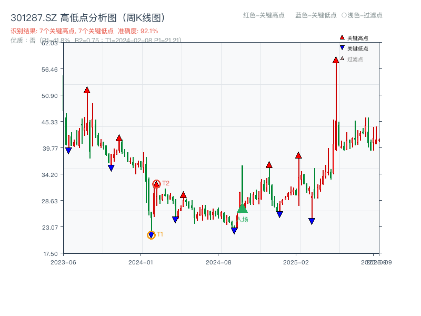The image size is (421, 316).
Task: Select the red triangle above the 2023-06 peak
Action: pos(87,90)
